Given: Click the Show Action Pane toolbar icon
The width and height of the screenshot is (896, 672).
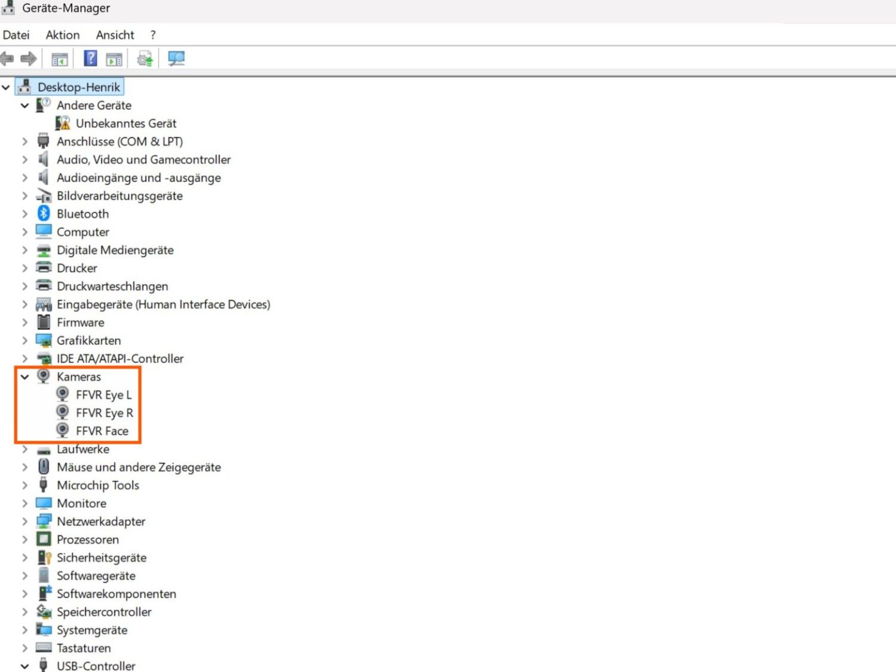Looking at the screenshot, I should tap(113, 58).
